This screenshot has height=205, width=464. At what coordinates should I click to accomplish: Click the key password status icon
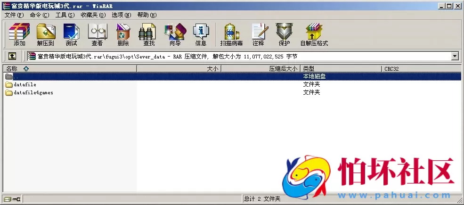(x=16, y=199)
